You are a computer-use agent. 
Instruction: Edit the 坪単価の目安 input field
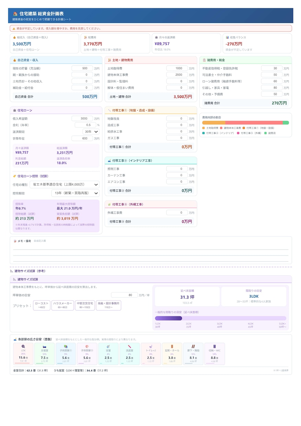click(x=124, y=295)
